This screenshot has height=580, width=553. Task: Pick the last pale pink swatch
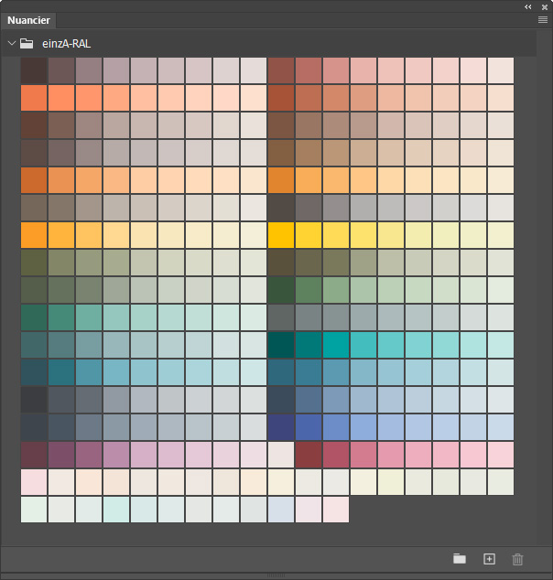pyautogui.click(x=336, y=510)
